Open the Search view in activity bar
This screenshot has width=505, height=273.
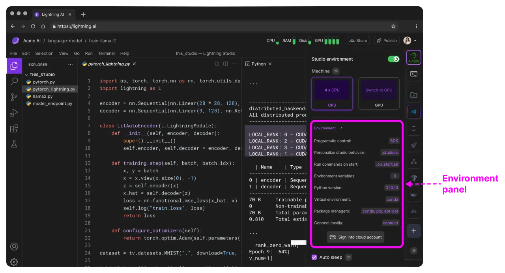point(14,81)
